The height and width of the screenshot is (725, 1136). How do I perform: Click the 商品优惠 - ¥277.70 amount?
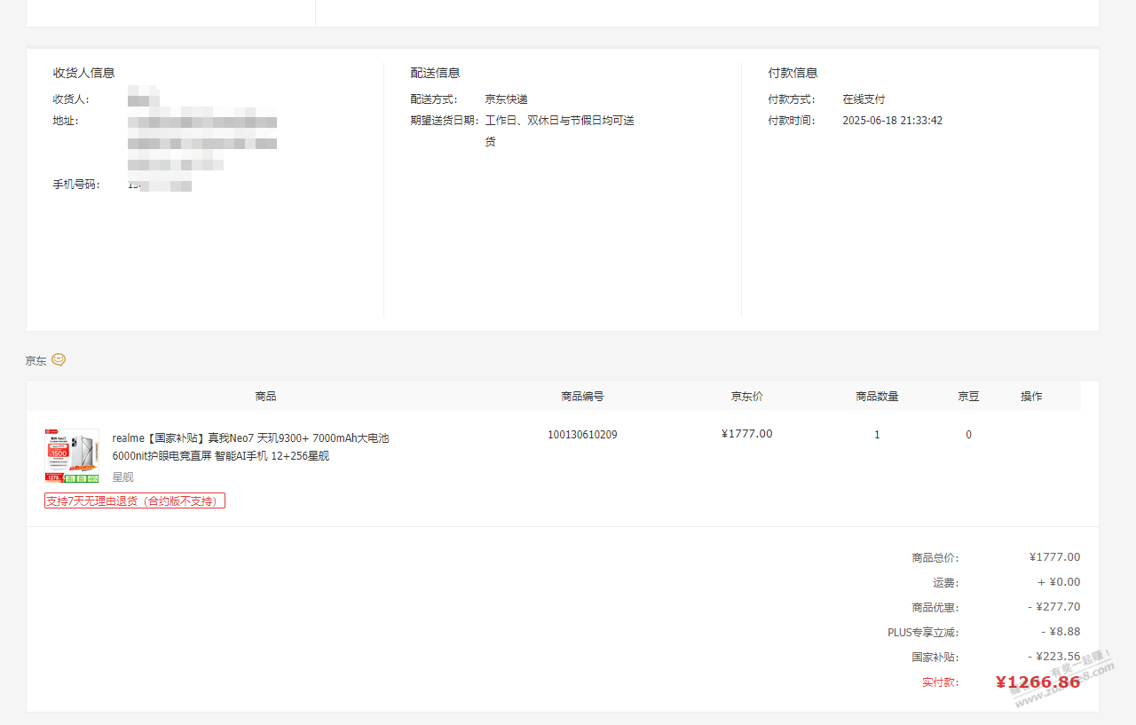[x=1054, y=607]
